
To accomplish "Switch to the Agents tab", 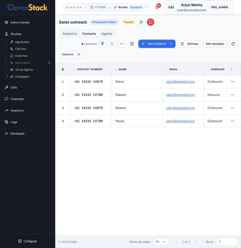I will point(107,34).
